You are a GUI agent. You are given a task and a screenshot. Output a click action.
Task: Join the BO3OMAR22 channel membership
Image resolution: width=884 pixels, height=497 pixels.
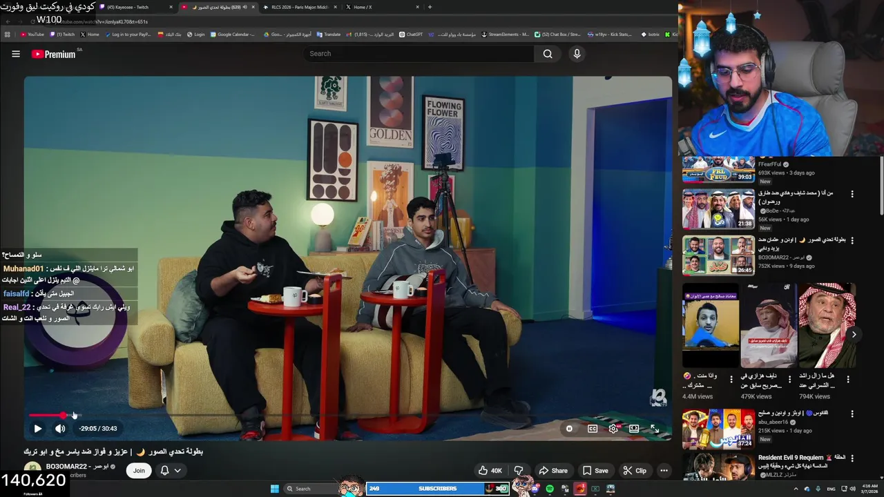pyautogui.click(x=139, y=471)
